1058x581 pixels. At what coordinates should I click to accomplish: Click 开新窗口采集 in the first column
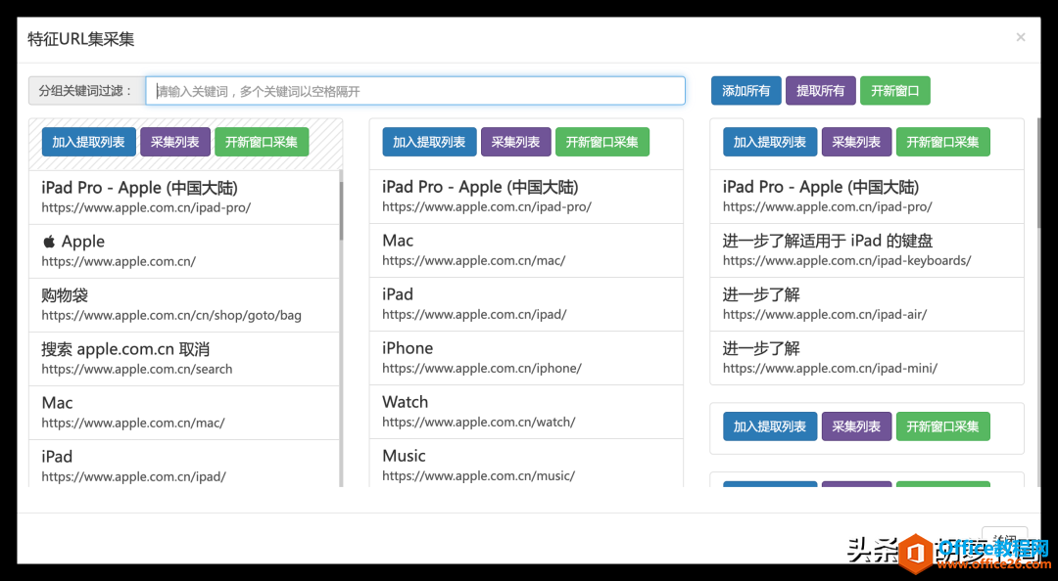pos(262,142)
